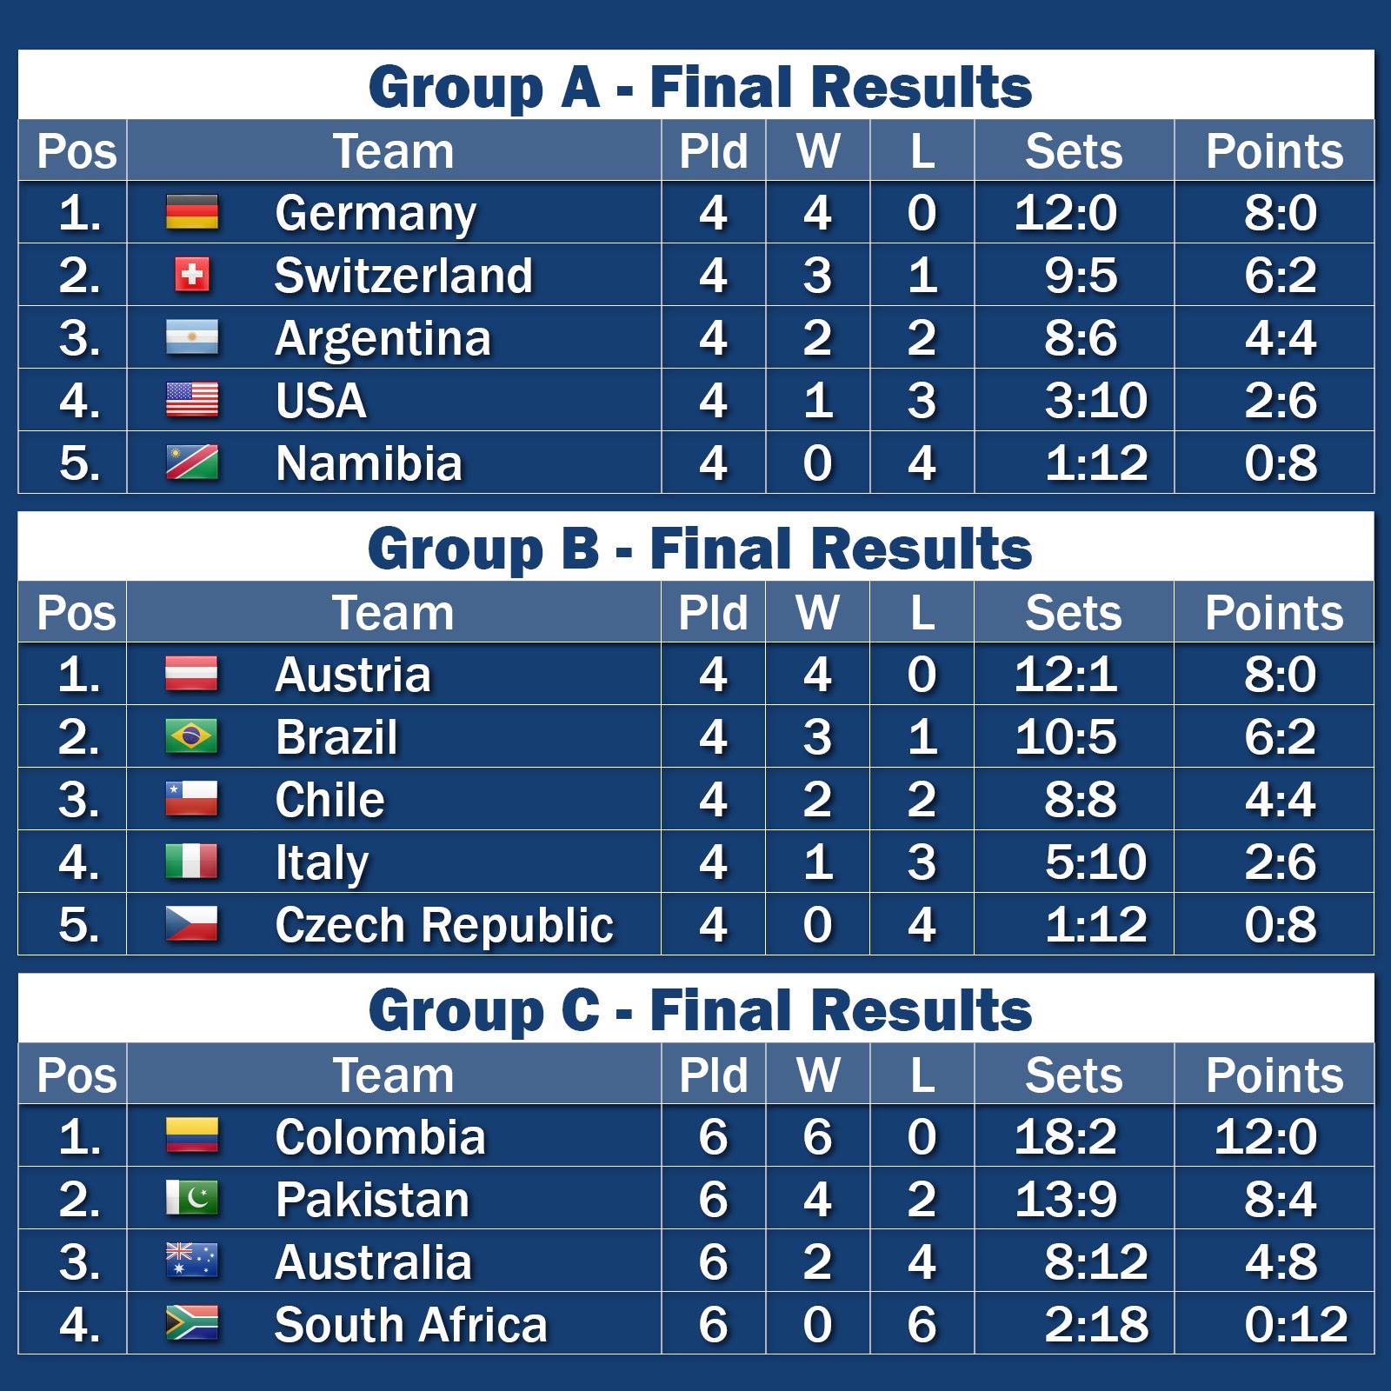Click the Brazil flag icon
This screenshot has height=1391, width=1391.
(192, 737)
